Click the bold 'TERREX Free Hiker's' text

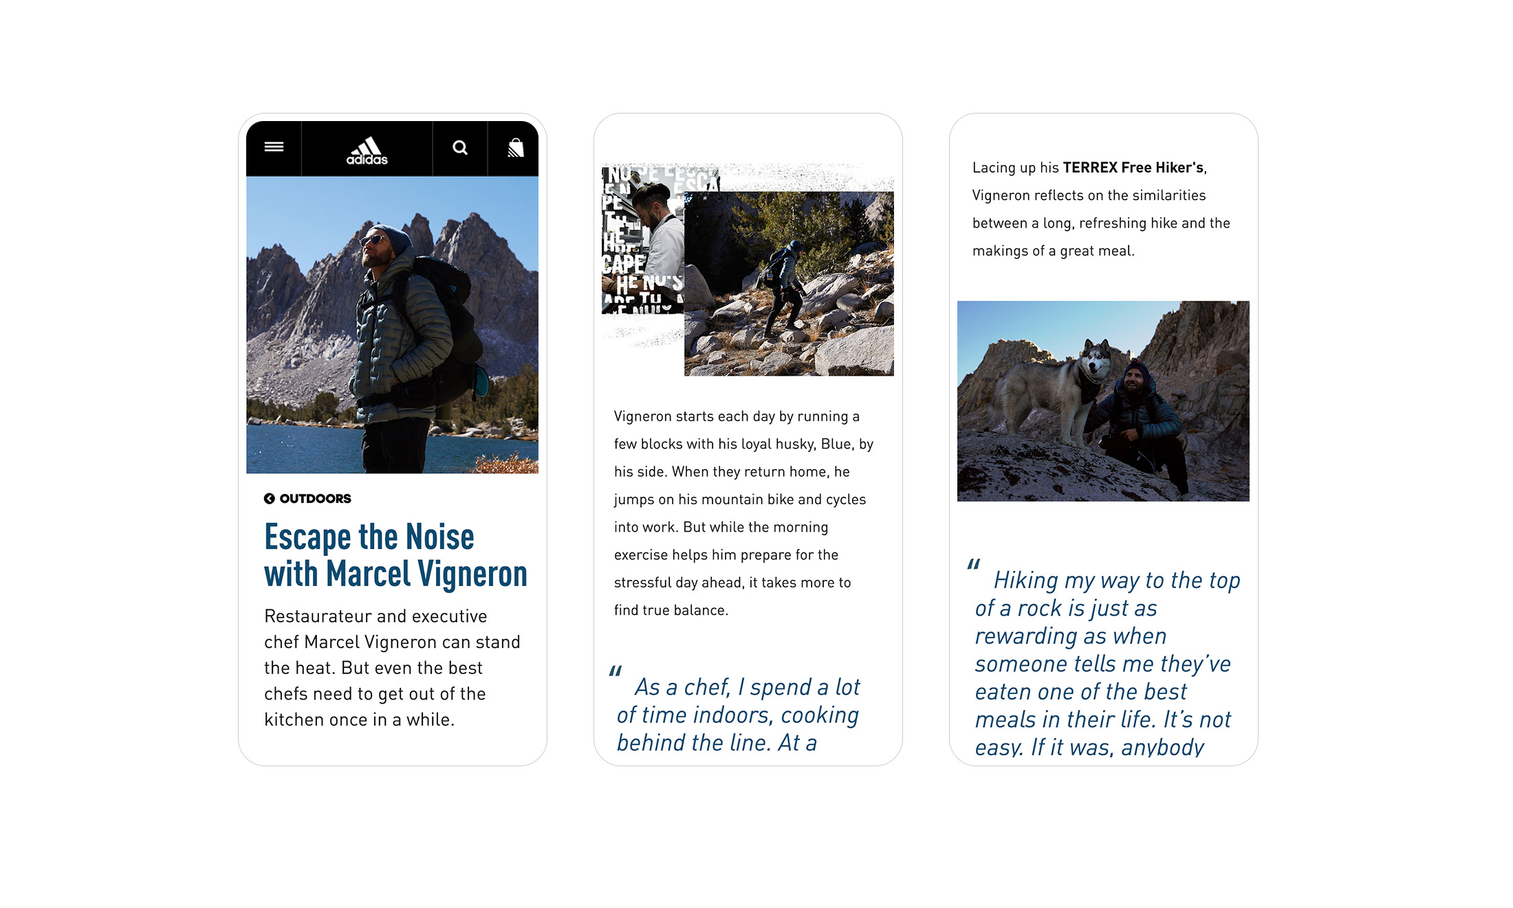coord(1133,167)
